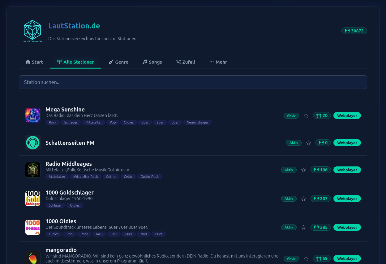Image resolution: width=386 pixels, height=264 pixels.
Task: Open Webplayer for Radio Middleages
Action: (x=347, y=170)
